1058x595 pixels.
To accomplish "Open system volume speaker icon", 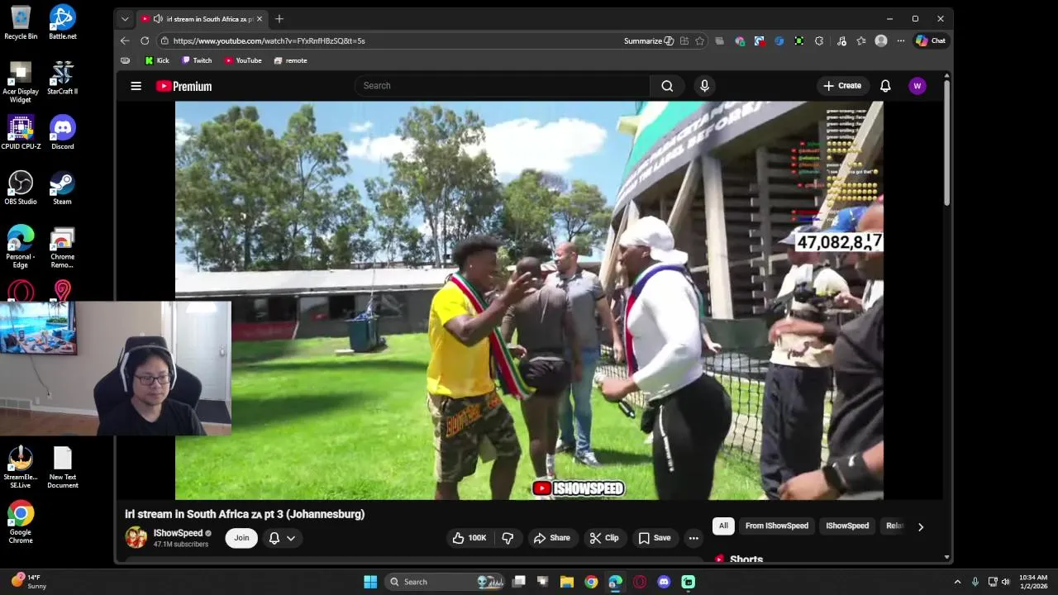I will 1006,582.
